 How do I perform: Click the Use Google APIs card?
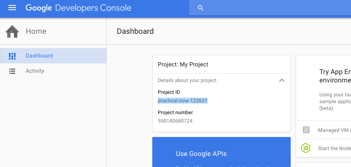[x=221, y=152]
